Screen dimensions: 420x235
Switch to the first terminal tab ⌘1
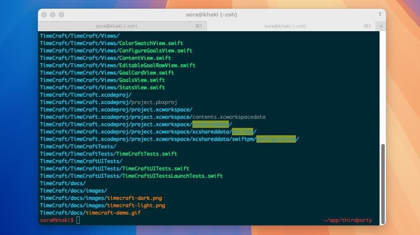[122, 26]
